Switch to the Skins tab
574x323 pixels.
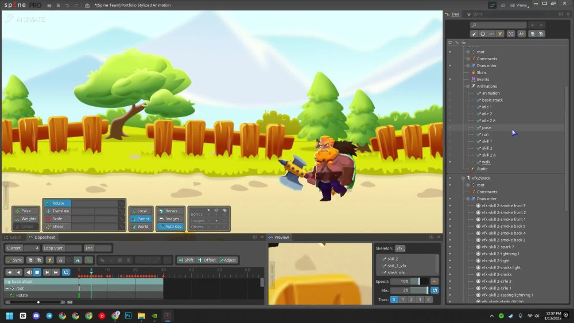coord(475,14)
